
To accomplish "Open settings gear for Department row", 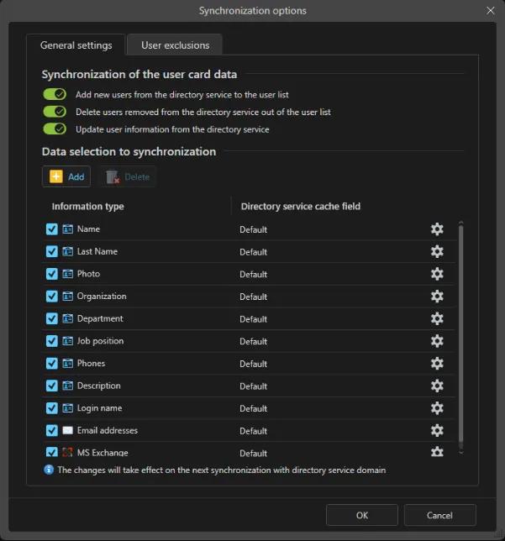I will coord(437,319).
